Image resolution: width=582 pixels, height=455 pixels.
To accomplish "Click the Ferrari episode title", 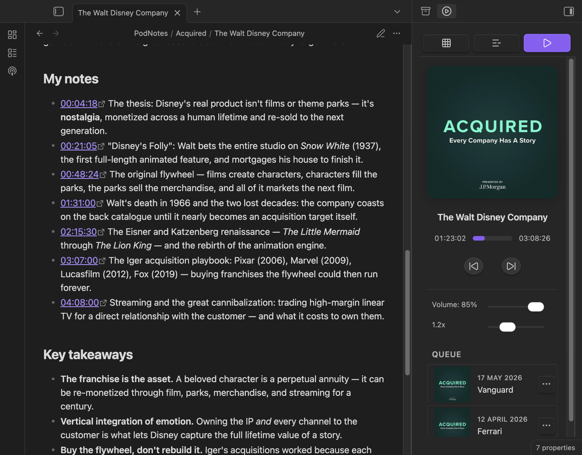I will coord(490,431).
